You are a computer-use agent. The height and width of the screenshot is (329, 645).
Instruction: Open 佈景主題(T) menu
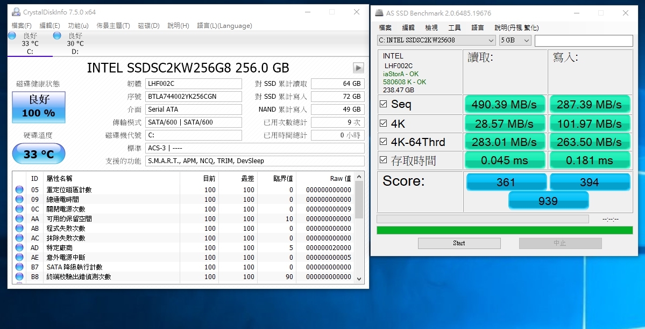click(113, 26)
